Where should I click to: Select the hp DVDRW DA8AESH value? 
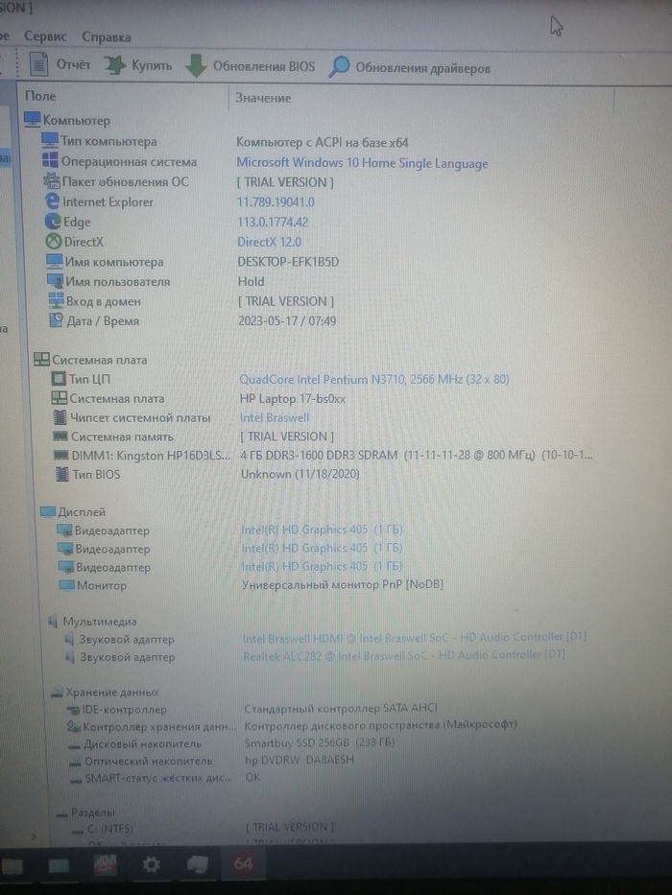coord(299,760)
